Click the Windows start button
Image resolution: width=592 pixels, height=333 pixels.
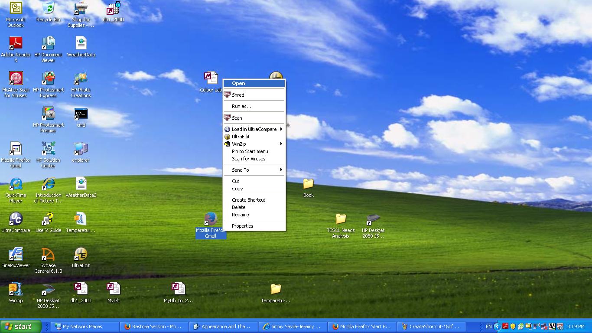(20, 326)
